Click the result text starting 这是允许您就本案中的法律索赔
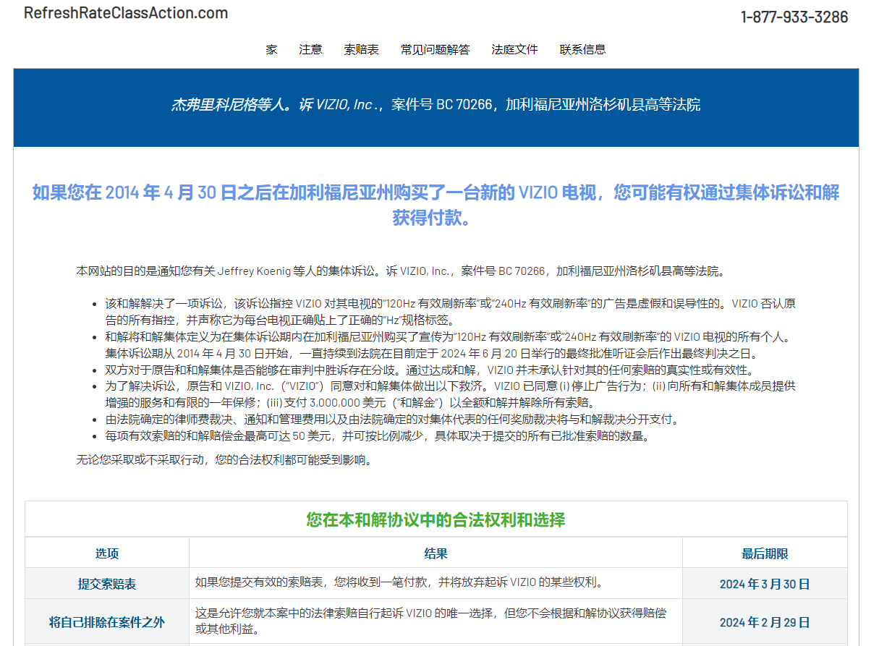The width and height of the screenshot is (879, 646). pos(431,621)
